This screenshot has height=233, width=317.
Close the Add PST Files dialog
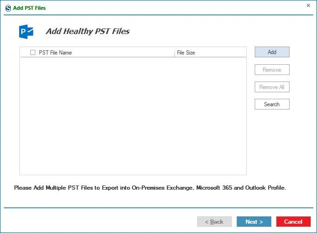click(308, 6)
